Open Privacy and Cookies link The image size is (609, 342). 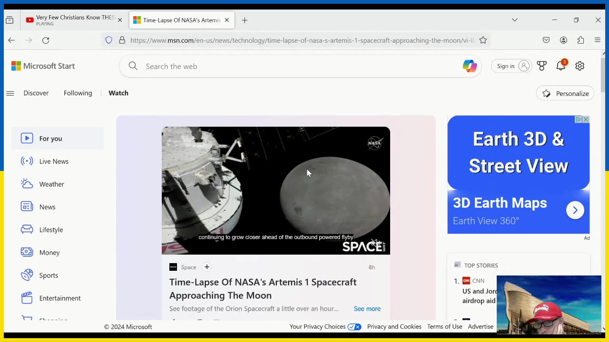(x=394, y=326)
